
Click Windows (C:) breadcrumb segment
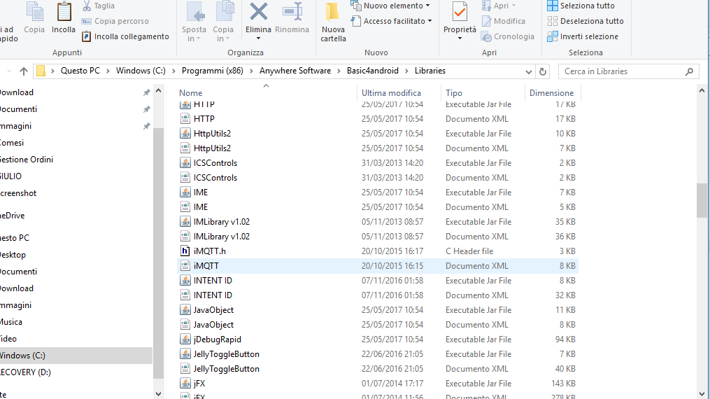coord(141,71)
